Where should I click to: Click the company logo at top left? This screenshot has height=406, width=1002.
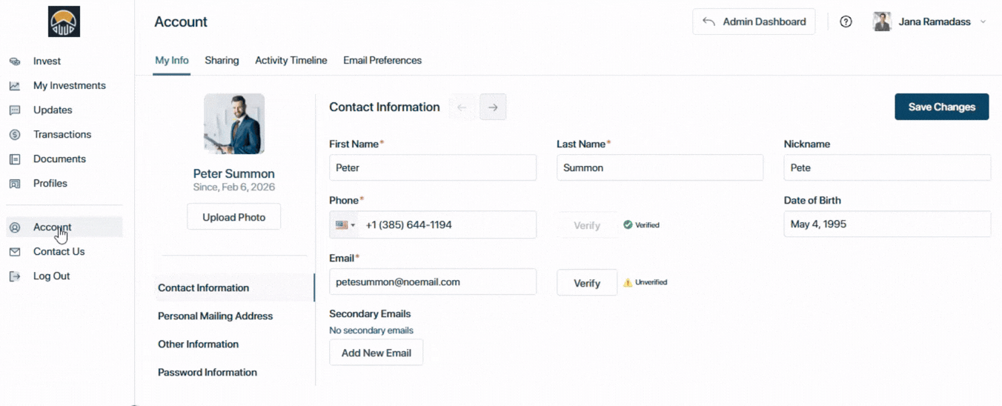[x=64, y=22]
